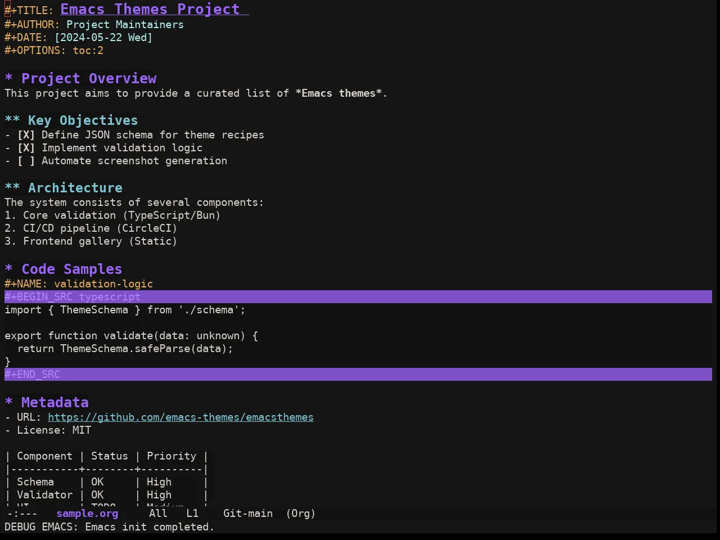This screenshot has width=720, height=540.
Task: Click the sample.org buffer name in mode line
Action: (87, 514)
